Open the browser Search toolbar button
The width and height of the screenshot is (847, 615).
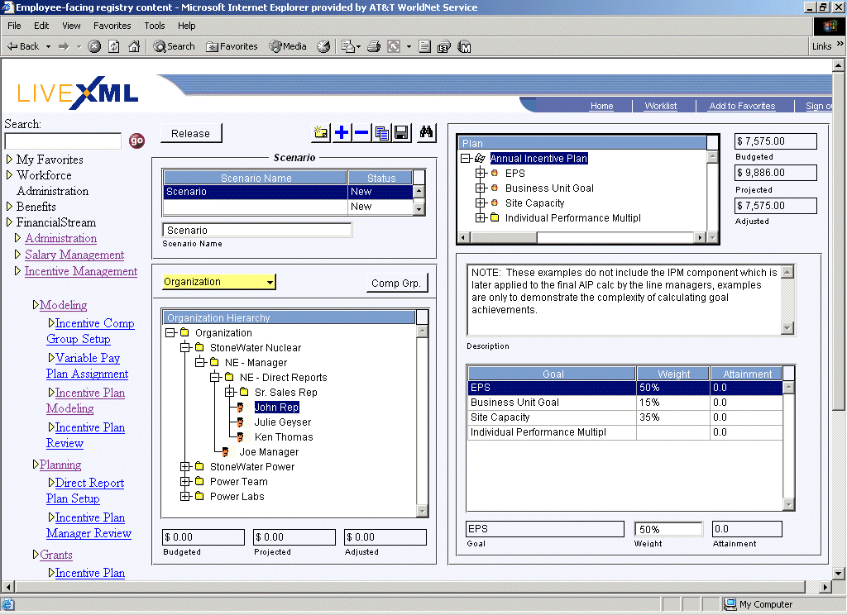point(174,46)
